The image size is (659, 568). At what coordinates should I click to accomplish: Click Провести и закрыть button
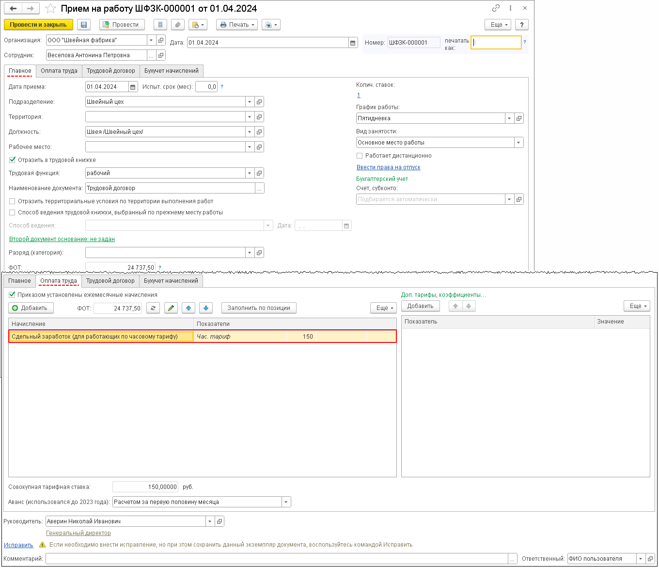tap(38, 25)
